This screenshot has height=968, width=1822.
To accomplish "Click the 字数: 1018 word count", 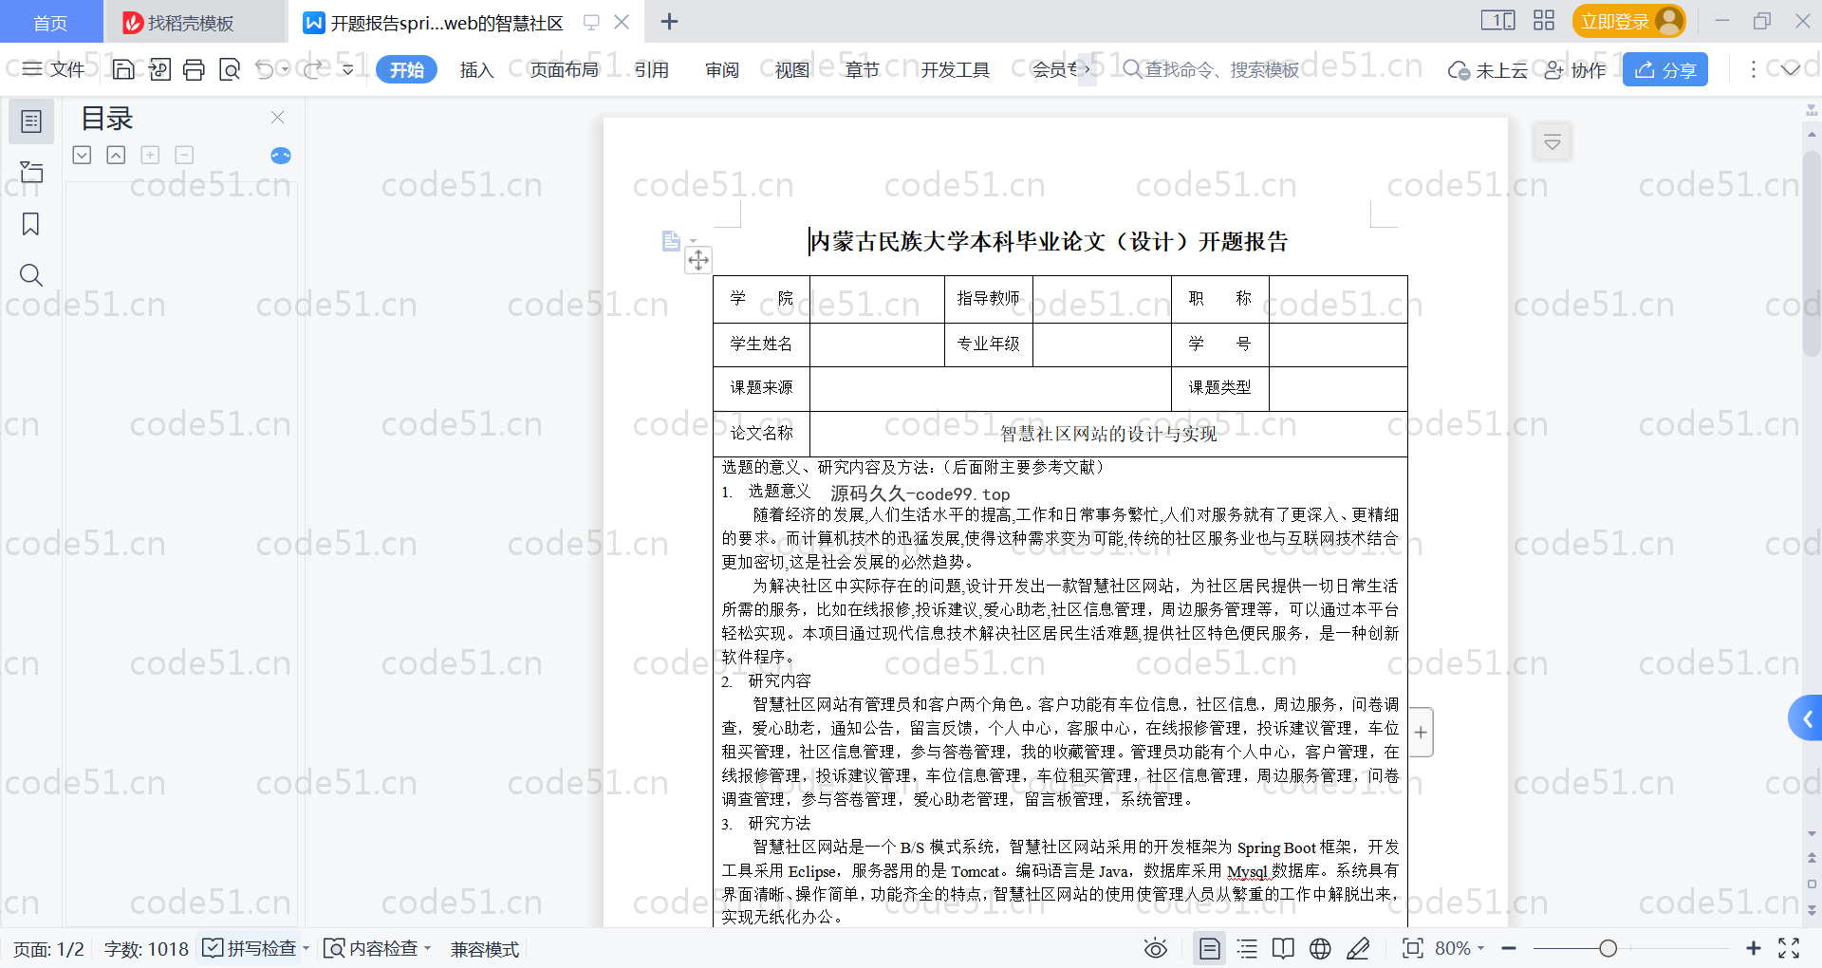I will click(146, 949).
